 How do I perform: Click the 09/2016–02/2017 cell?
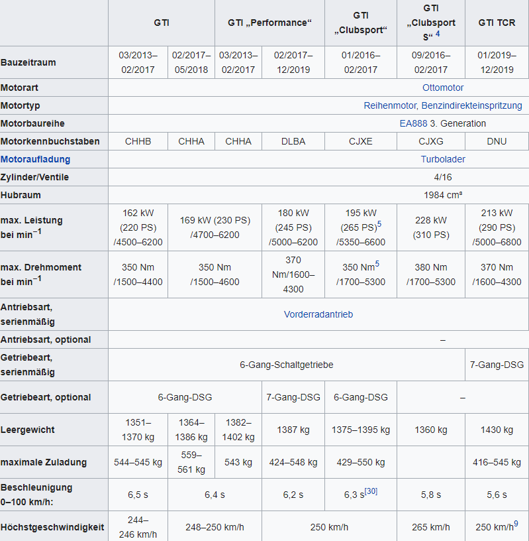tap(431, 62)
